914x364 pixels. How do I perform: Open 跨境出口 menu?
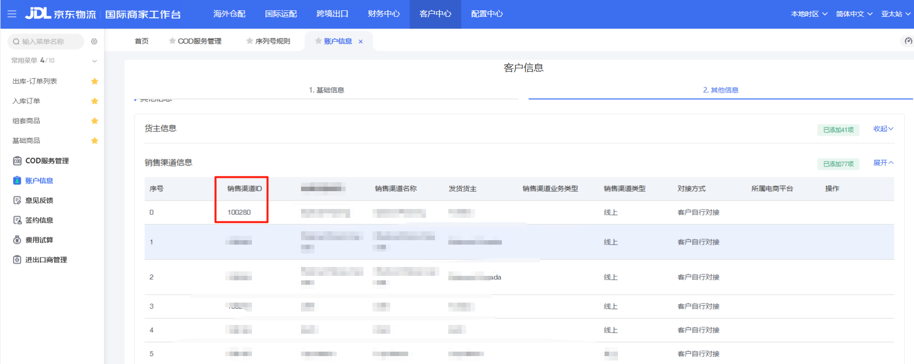click(332, 14)
